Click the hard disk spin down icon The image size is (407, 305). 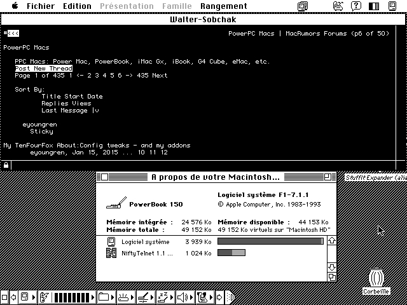tap(123, 297)
